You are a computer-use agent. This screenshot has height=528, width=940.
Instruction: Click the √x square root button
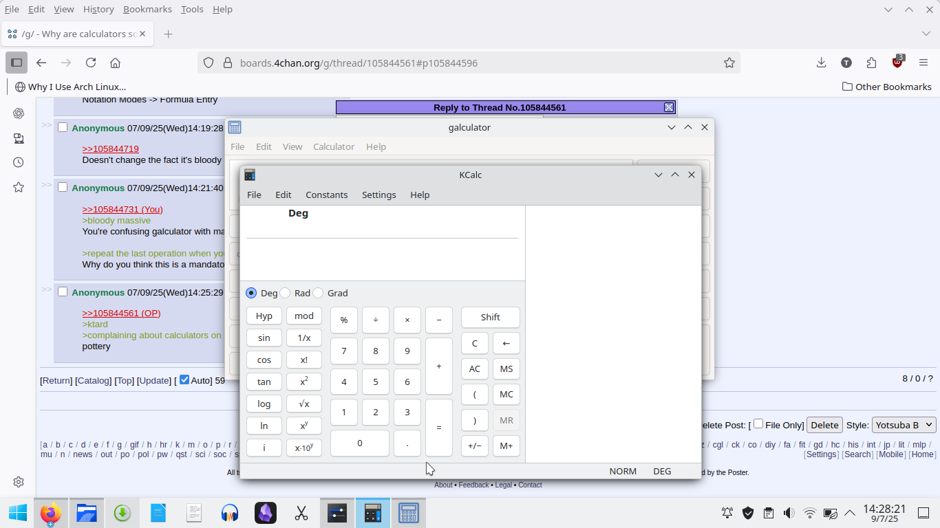point(304,404)
